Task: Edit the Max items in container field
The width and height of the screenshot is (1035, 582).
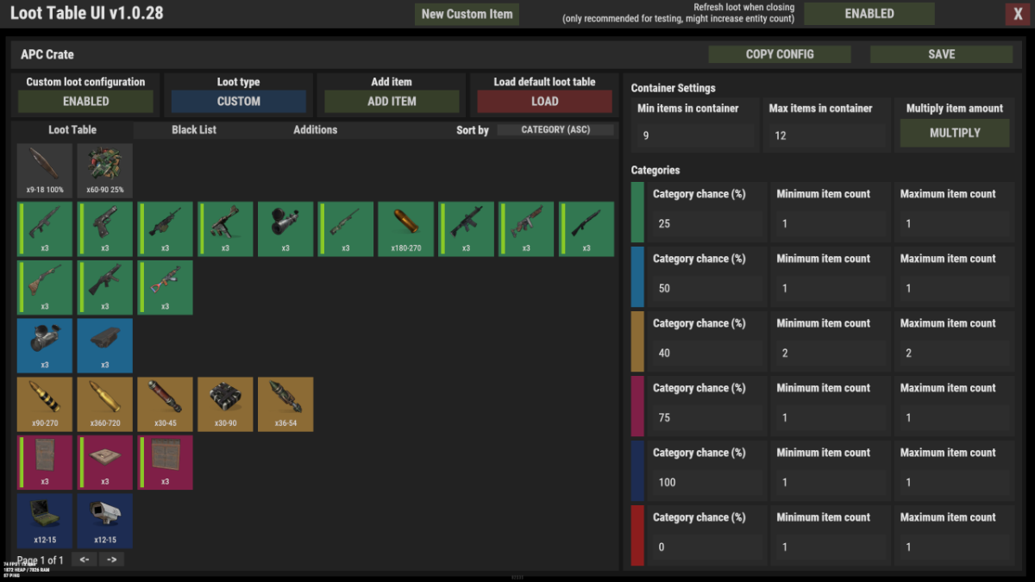Action: pyautogui.click(x=825, y=135)
